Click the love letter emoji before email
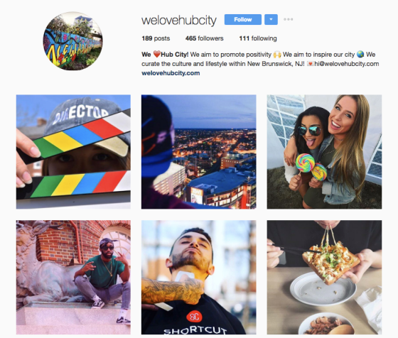398x338 pixels. [310, 64]
